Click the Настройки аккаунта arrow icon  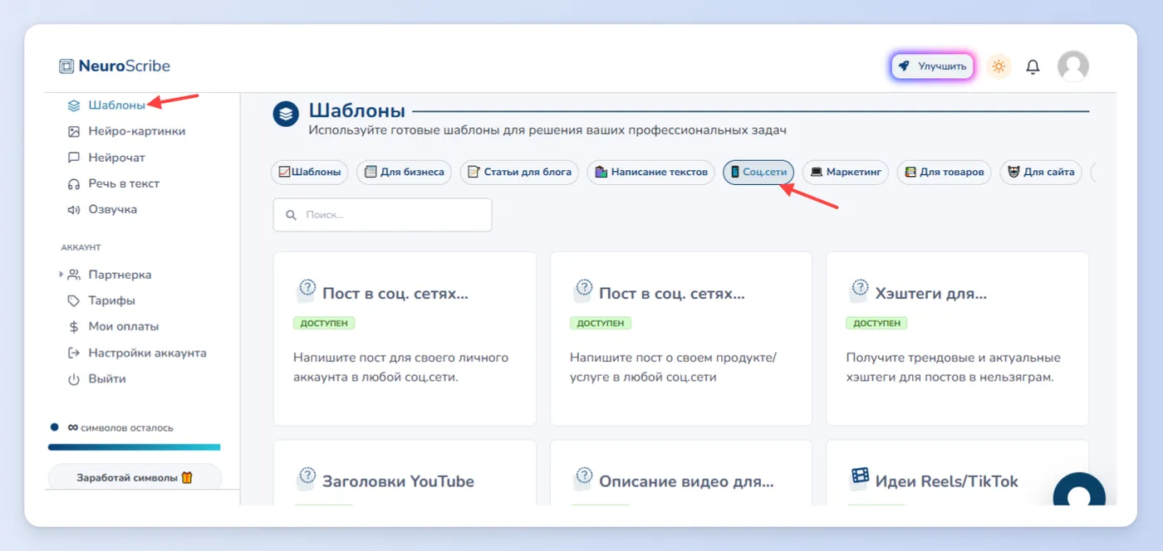(x=74, y=353)
